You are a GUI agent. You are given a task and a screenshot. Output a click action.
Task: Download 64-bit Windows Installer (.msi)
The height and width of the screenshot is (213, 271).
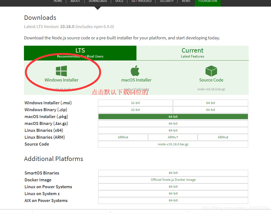(x=210, y=103)
